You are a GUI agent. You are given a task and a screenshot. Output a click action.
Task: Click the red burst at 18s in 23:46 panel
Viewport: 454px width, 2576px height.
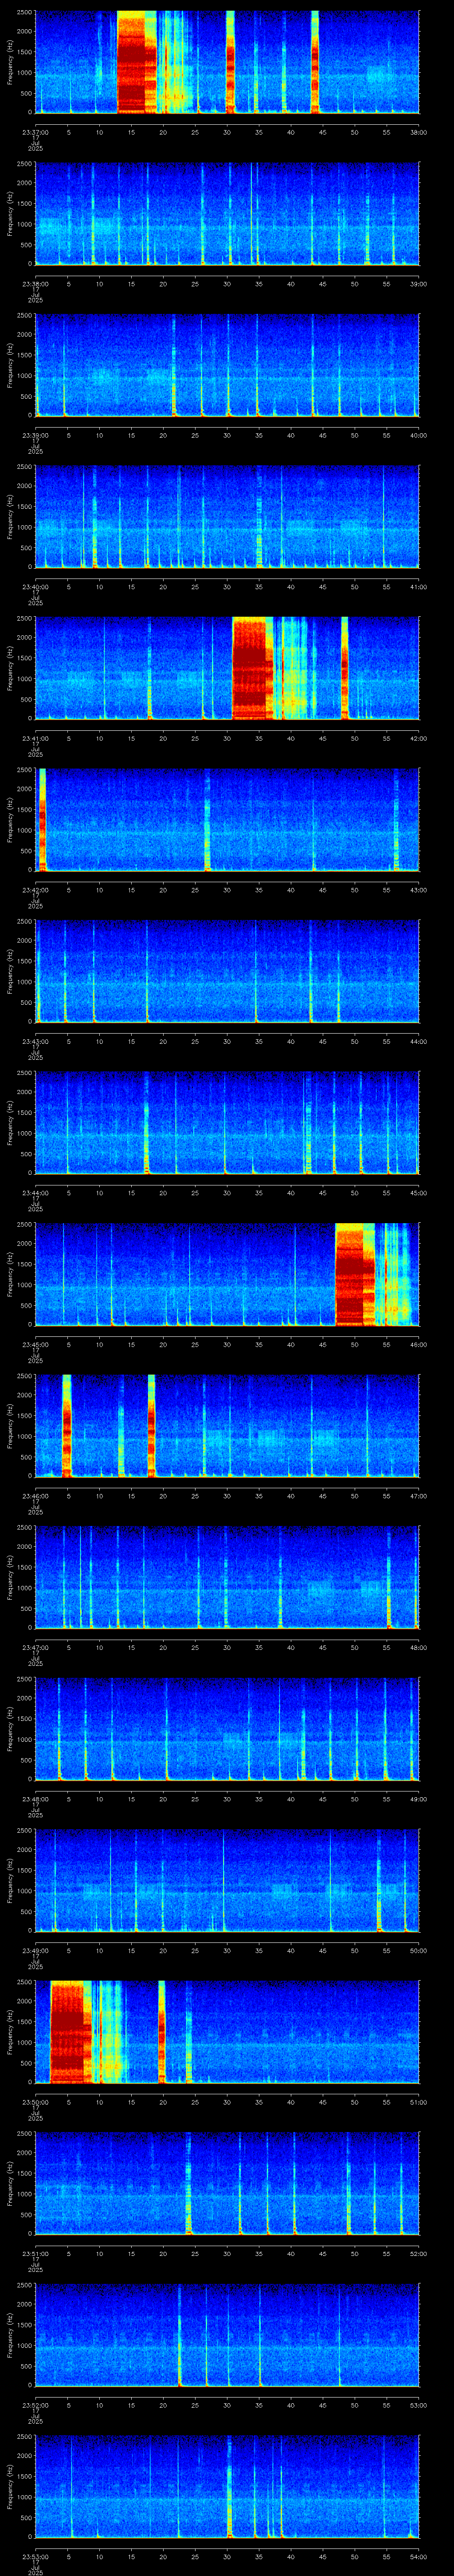point(152,1426)
